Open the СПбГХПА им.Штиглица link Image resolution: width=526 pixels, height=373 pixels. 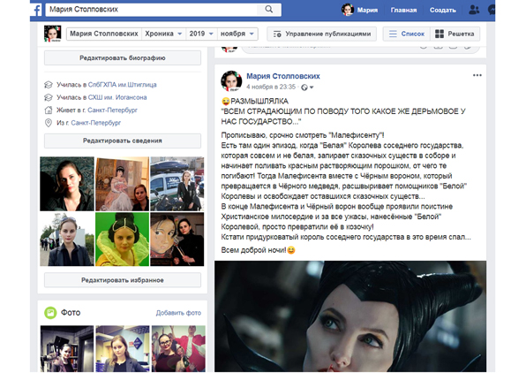pyautogui.click(x=122, y=85)
